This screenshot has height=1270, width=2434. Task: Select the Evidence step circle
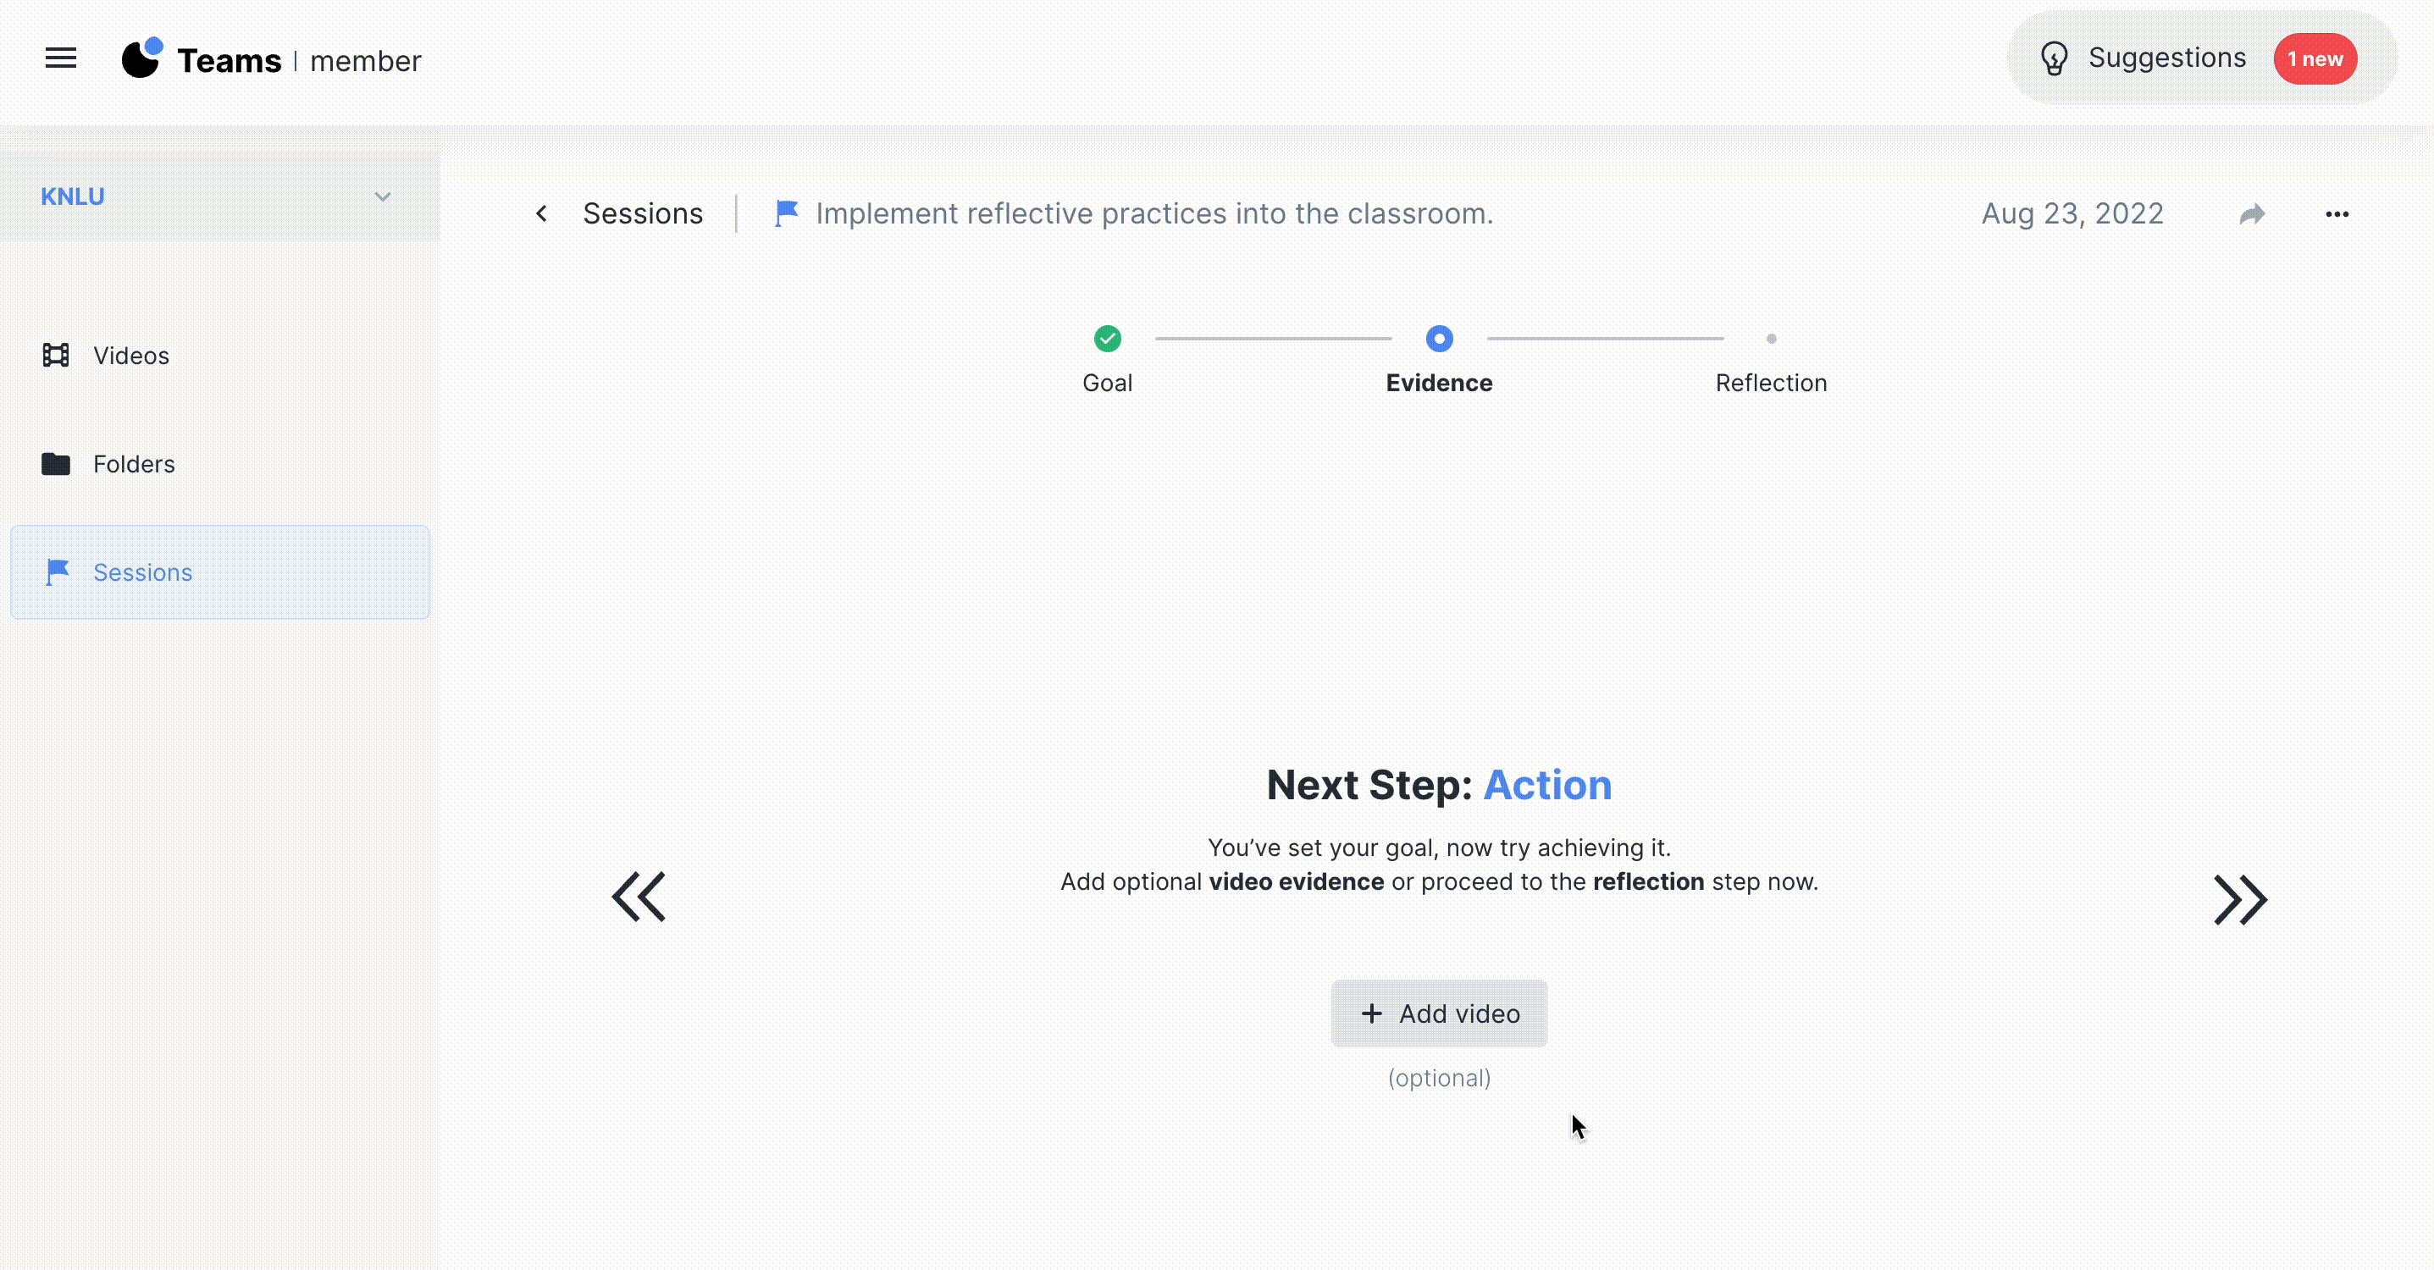(1439, 339)
